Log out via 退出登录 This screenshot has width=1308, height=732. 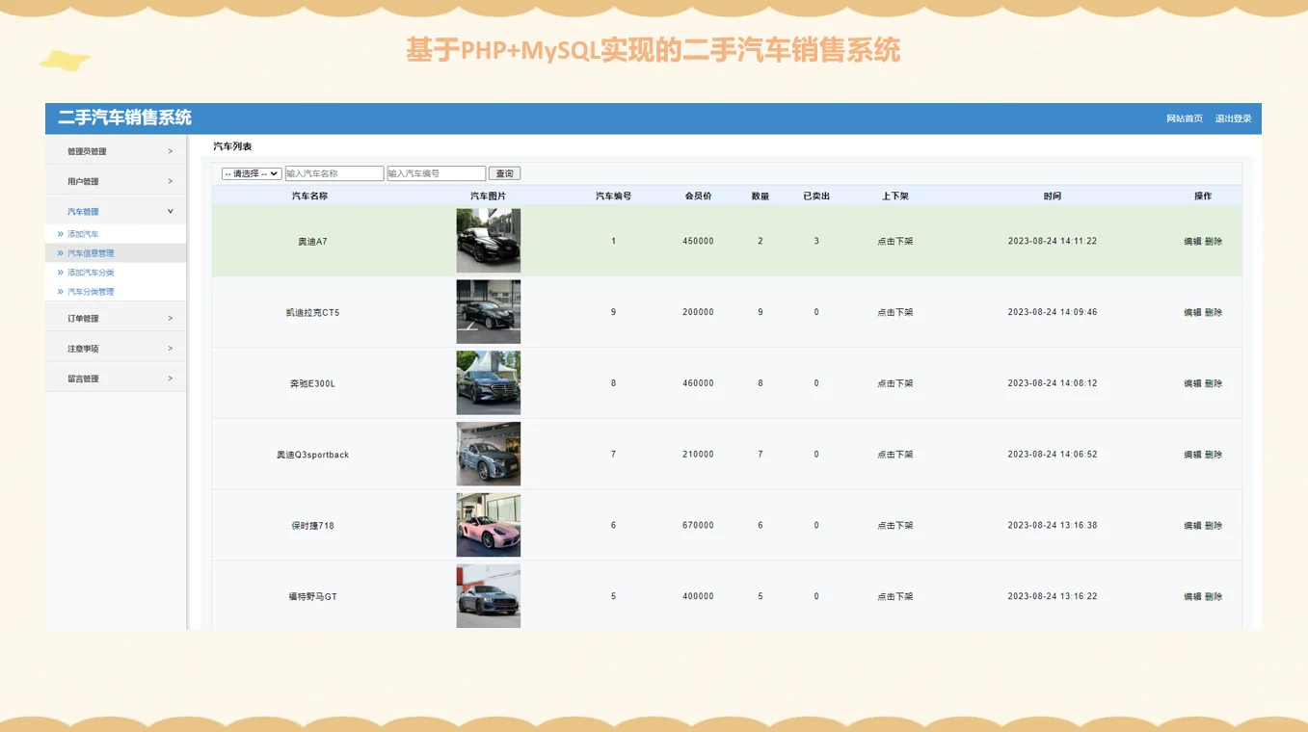tap(1235, 118)
